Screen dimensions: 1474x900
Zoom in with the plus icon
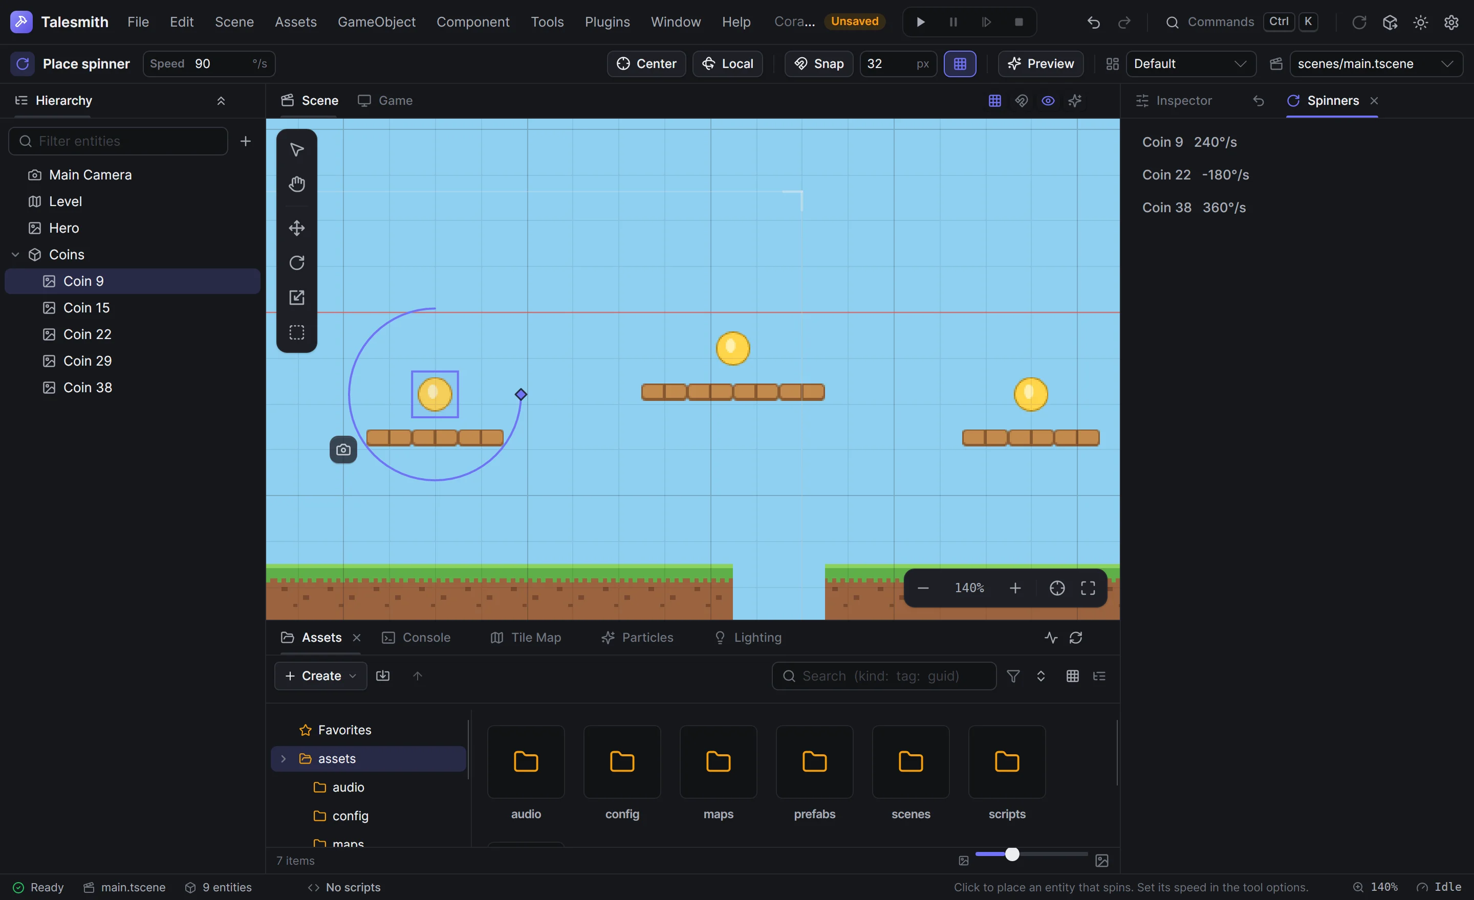click(1015, 588)
